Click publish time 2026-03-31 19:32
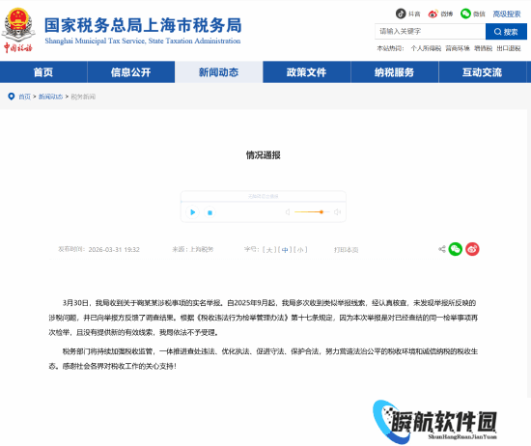Screen dimensions: 531x446 114,250
